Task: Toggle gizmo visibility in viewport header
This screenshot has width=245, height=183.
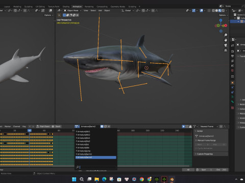Action: point(194,11)
